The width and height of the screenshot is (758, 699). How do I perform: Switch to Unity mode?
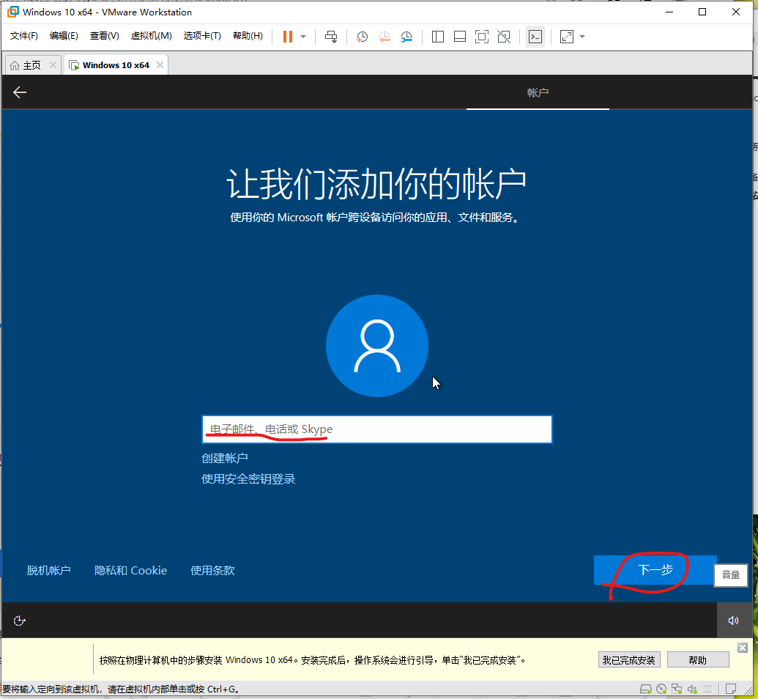coord(504,37)
